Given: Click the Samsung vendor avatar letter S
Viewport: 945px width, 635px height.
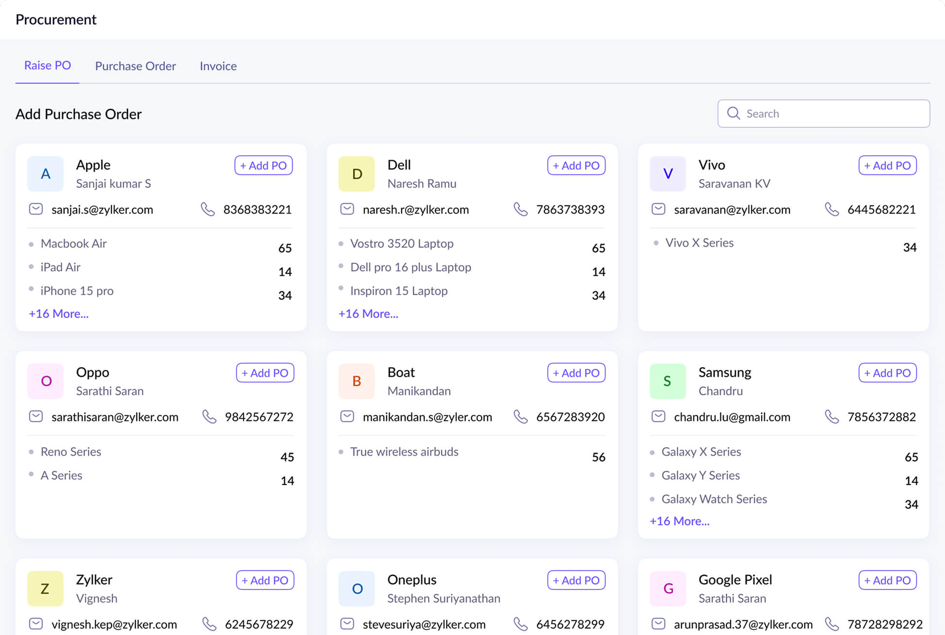Looking at the screenshot, I should pyautogui.click(x=668, y=381).
